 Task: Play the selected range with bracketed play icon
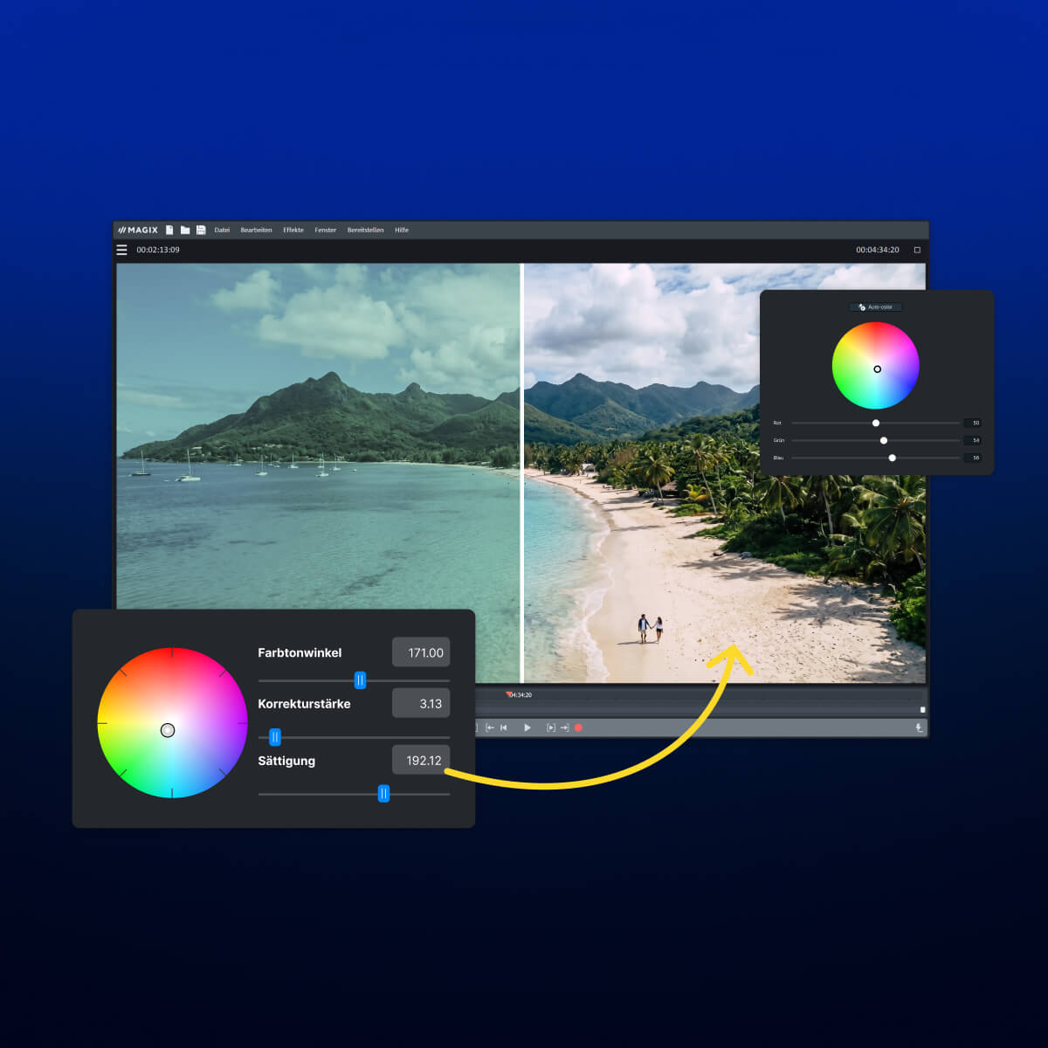pos(550,727)
